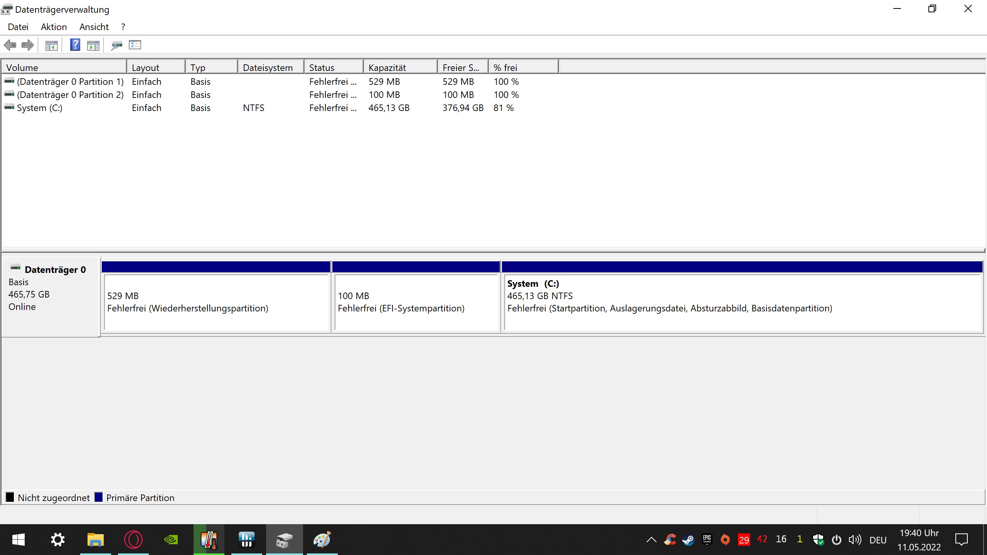Click the blue Primäre Partition legend swatch
Image resolution: width=987 pixels, height=555 pixels.
pos(99,497)
